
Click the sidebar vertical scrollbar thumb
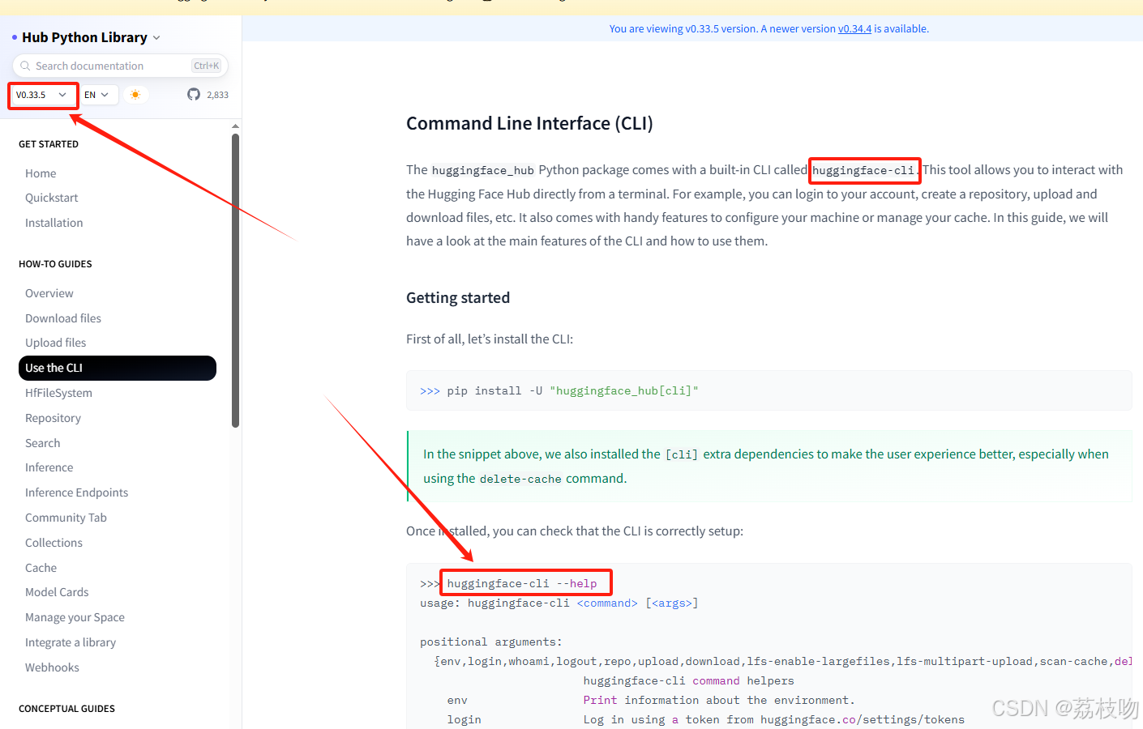pos(235,280)
